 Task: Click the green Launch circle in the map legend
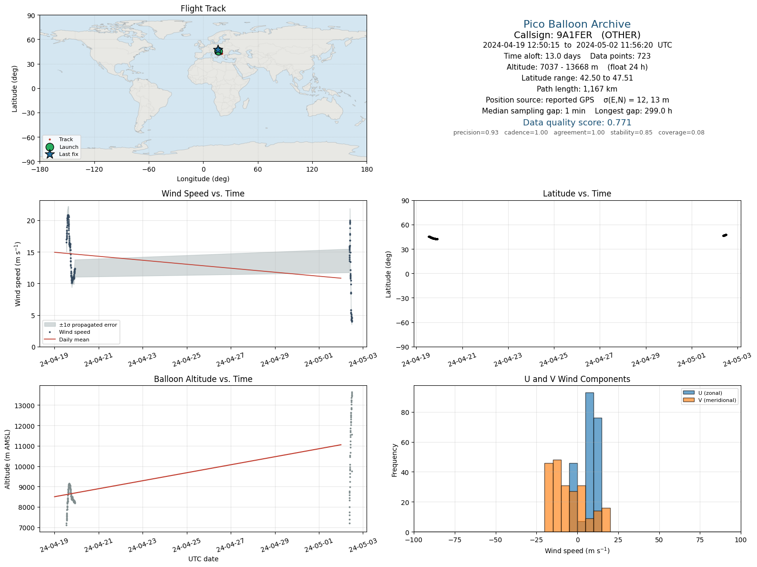[50, 147]
